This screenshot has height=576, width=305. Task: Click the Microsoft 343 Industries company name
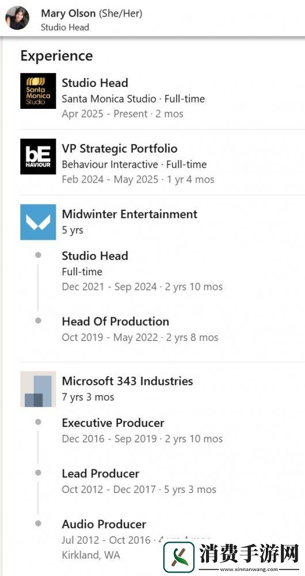(127, 381)
